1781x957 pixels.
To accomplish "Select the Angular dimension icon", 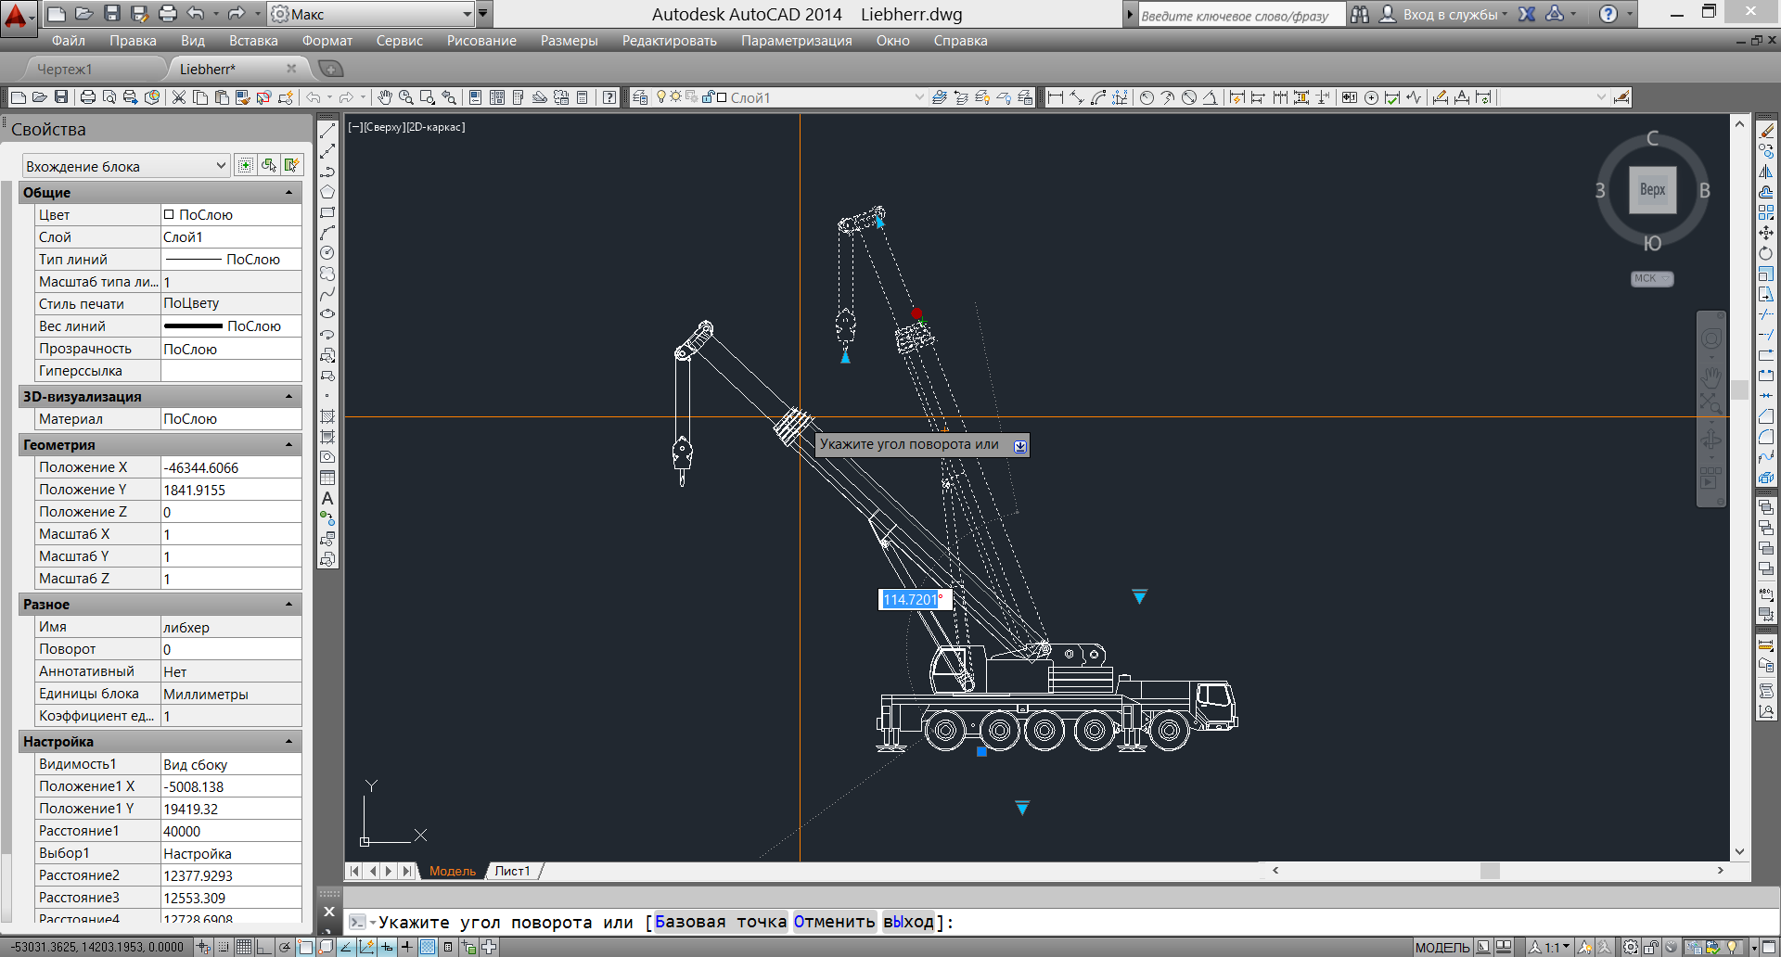I will coord(1210,97).
